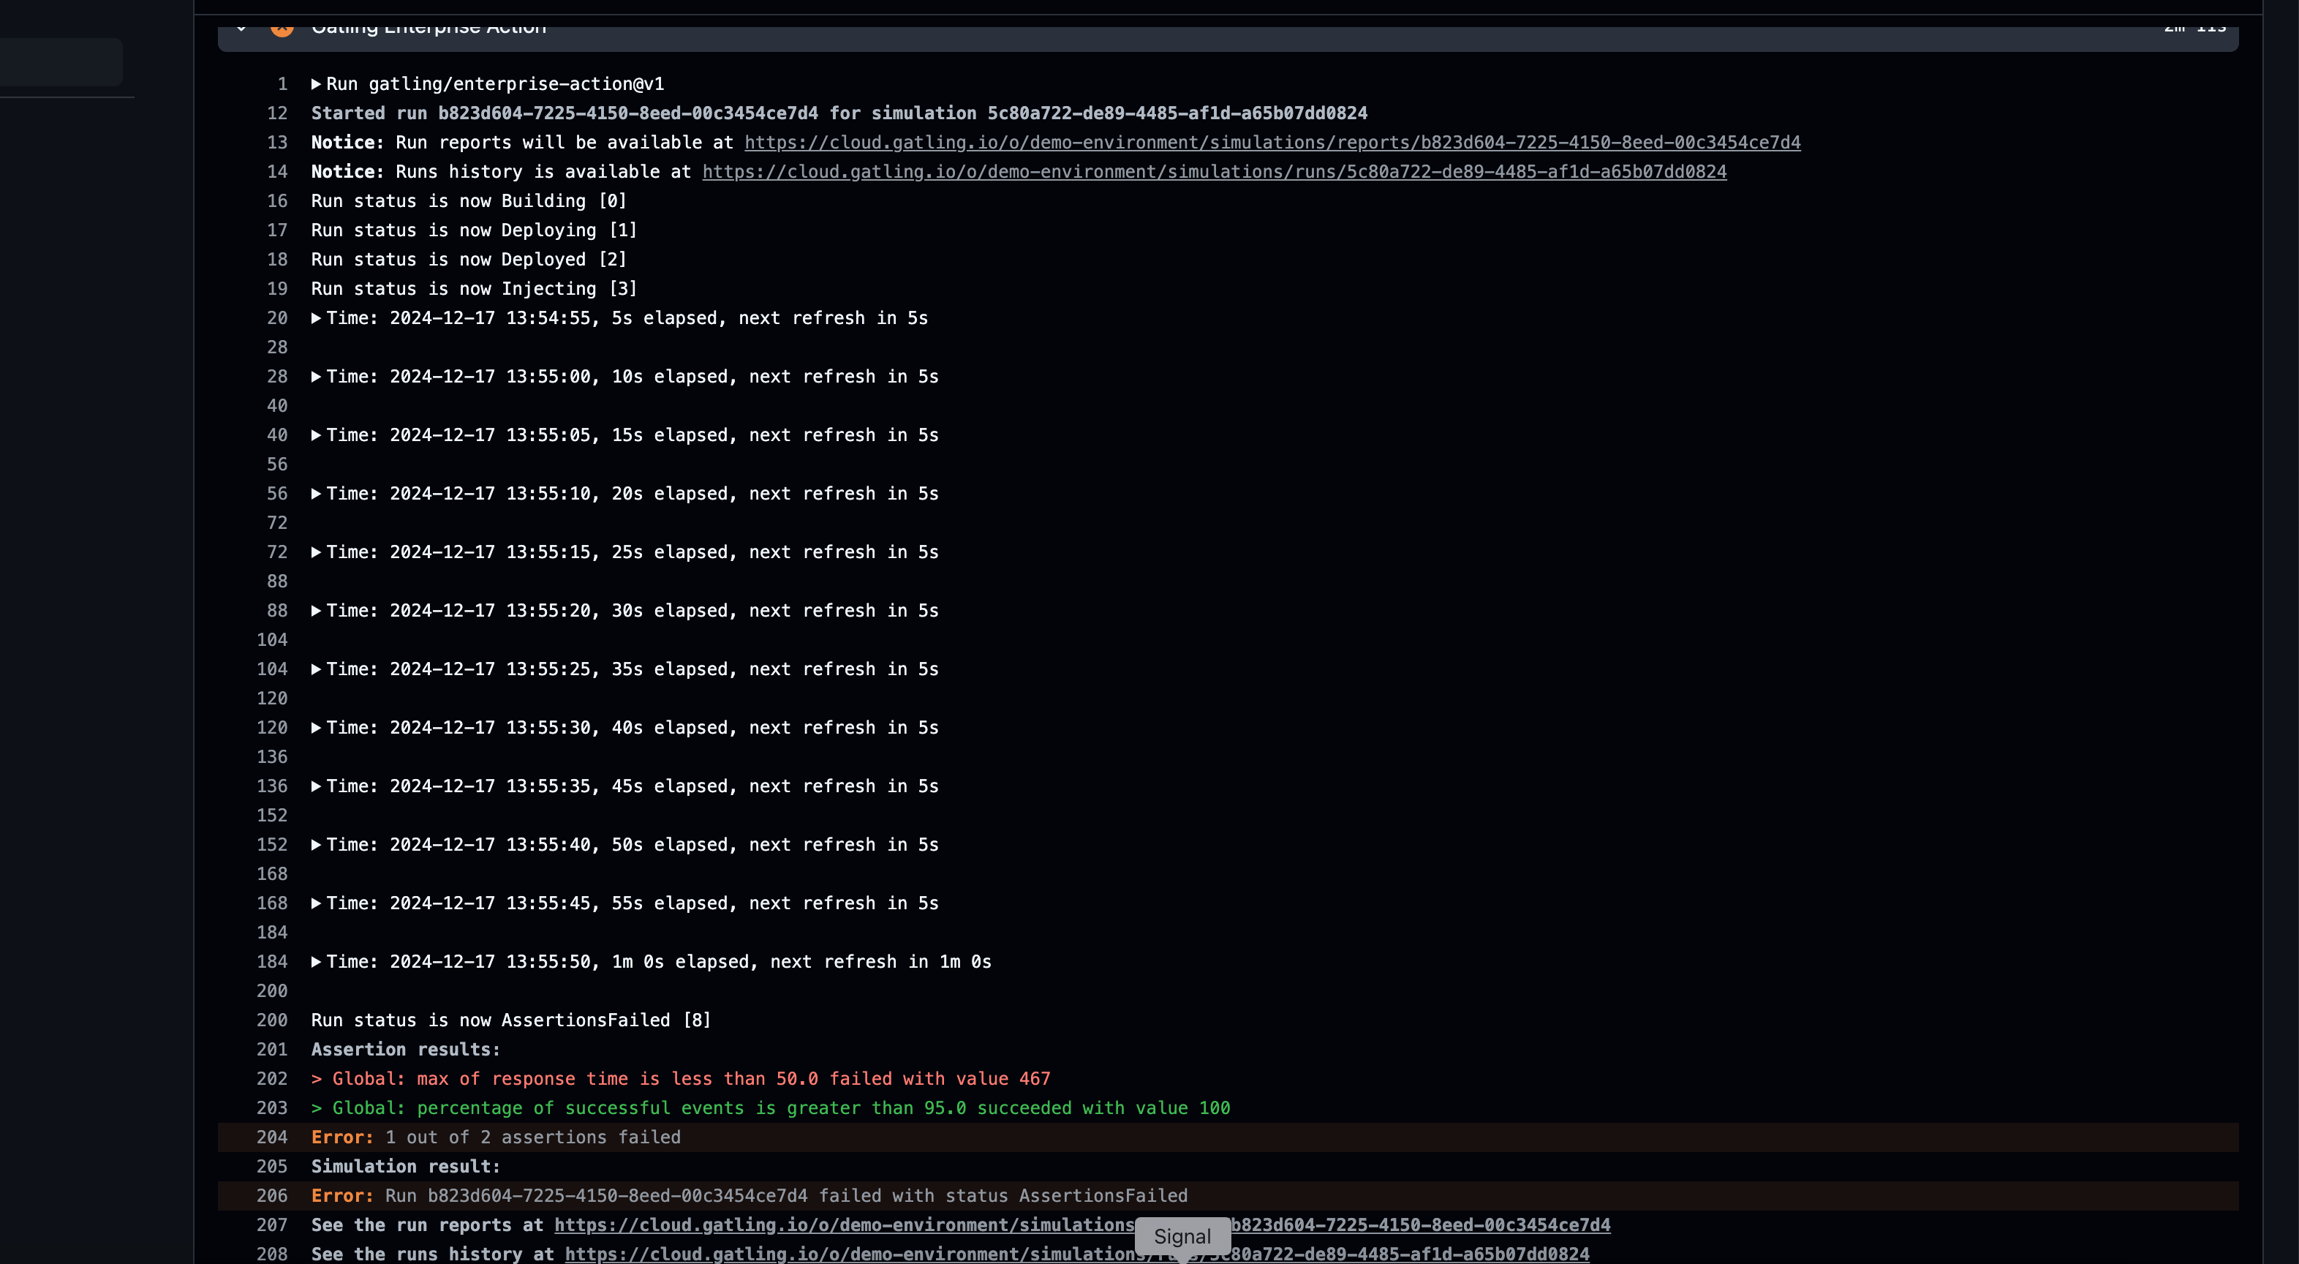Viewport: 2299px width, 1264px height.
Task: Expand the 13:55:50 1m 0s elapsed log group
Action: pyautogui.click(x=316, y=961)
